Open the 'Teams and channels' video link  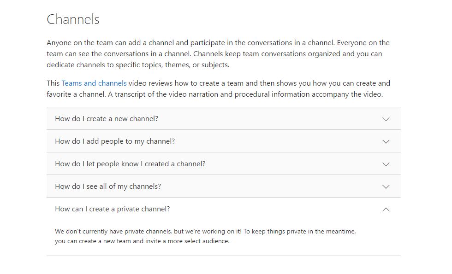tap(94, 83)
